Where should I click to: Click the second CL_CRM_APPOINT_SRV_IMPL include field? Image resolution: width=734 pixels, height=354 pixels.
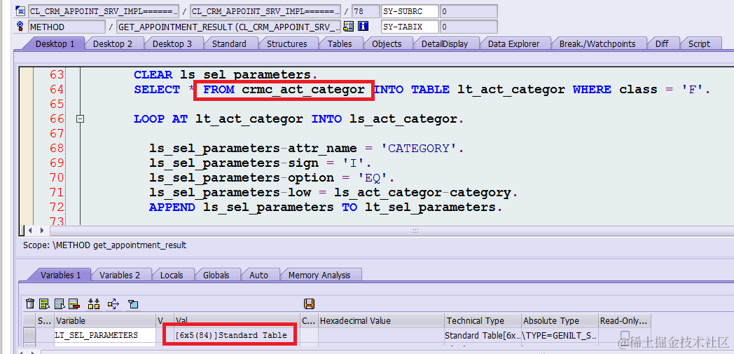[x=266, y=11]
